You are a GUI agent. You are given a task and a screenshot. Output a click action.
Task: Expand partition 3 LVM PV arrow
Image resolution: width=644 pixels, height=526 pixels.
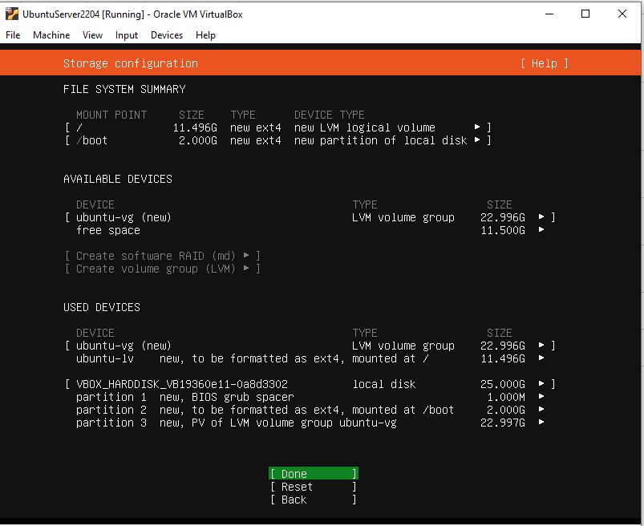click(x=541, y=422)
